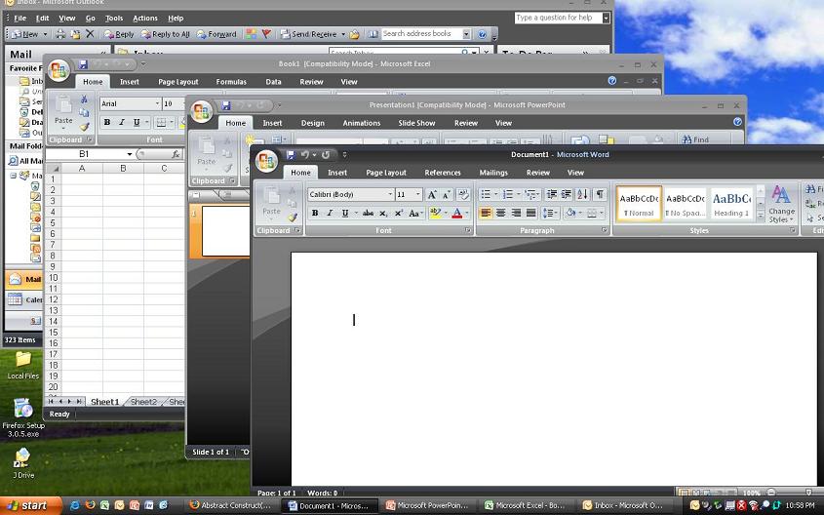Align text left in Word
The image size is (824, 515).
[486, 213]
